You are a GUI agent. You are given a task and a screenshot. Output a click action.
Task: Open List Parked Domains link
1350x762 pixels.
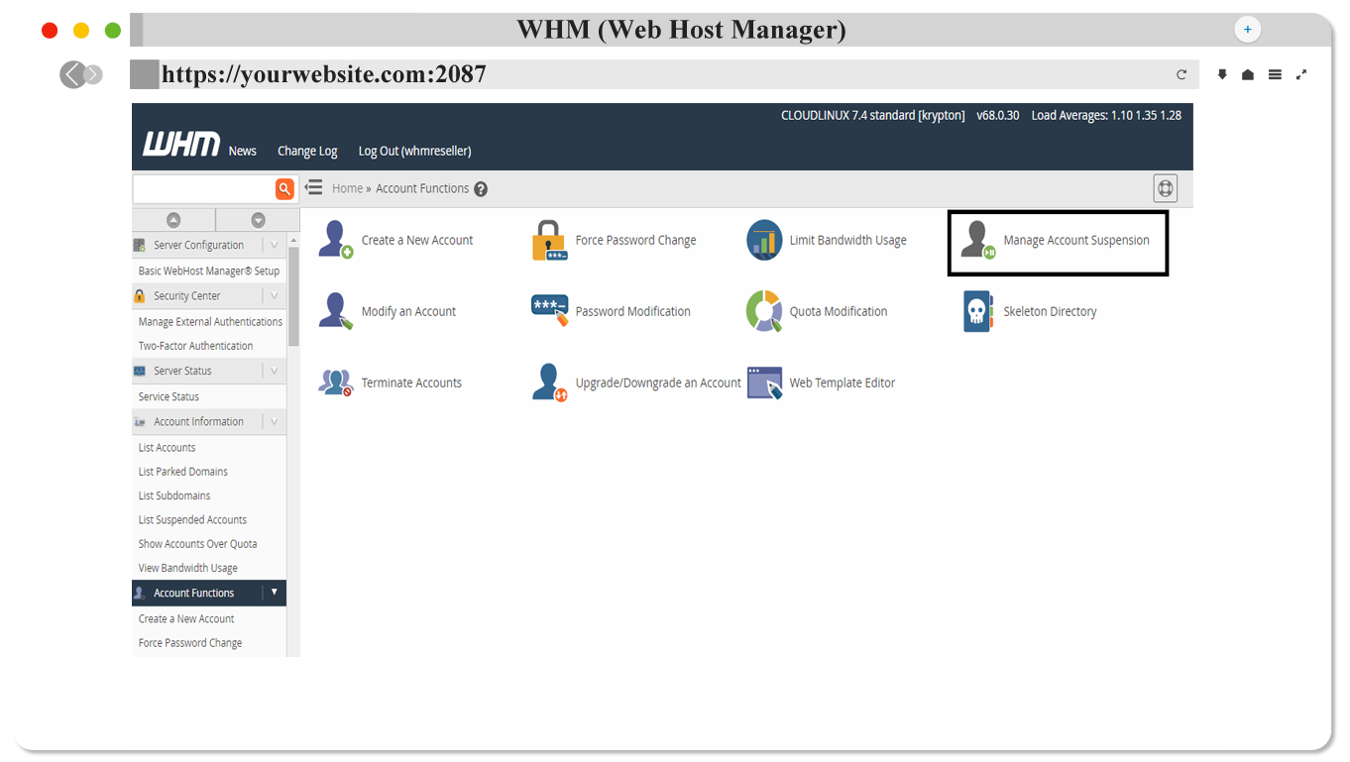tap(182, 472)
